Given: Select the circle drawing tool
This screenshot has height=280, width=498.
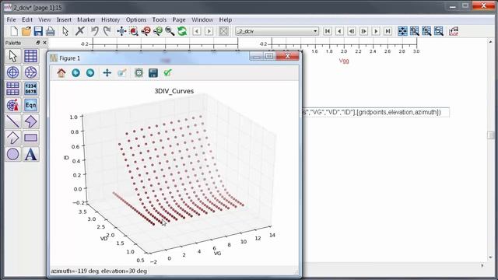Looking at the screenshot, I should (12, 154).
